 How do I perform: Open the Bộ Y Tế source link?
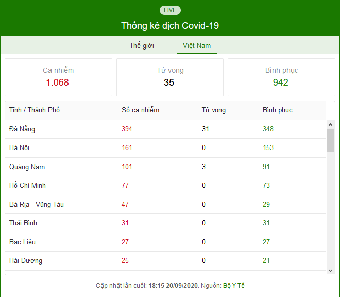tap(233, 285)
